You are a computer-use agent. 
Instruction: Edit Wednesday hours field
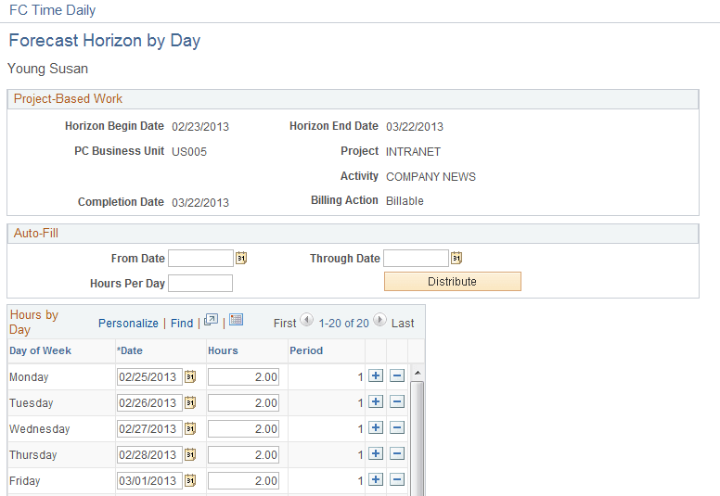pyautogui.click(x=243, y=429)
